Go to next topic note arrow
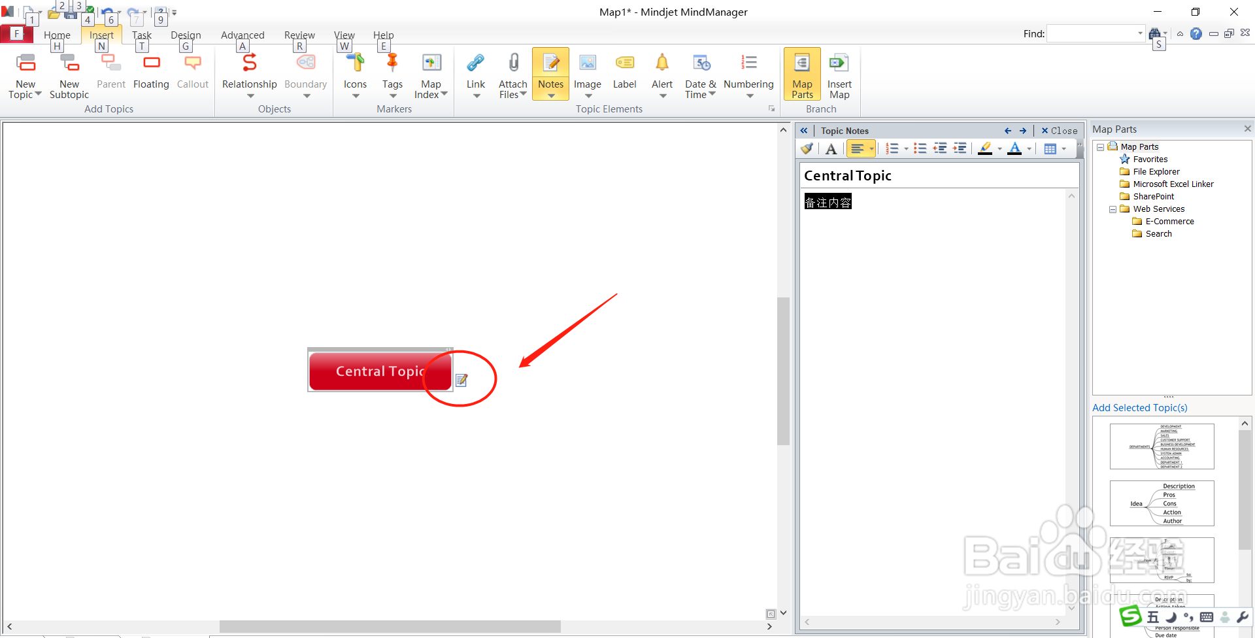This screenshot has height=638, width=1255. [1023, 131]
